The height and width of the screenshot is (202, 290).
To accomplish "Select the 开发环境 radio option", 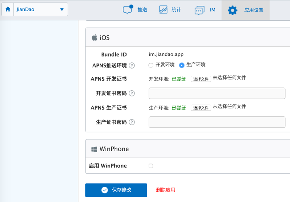I will coord(151,65).
